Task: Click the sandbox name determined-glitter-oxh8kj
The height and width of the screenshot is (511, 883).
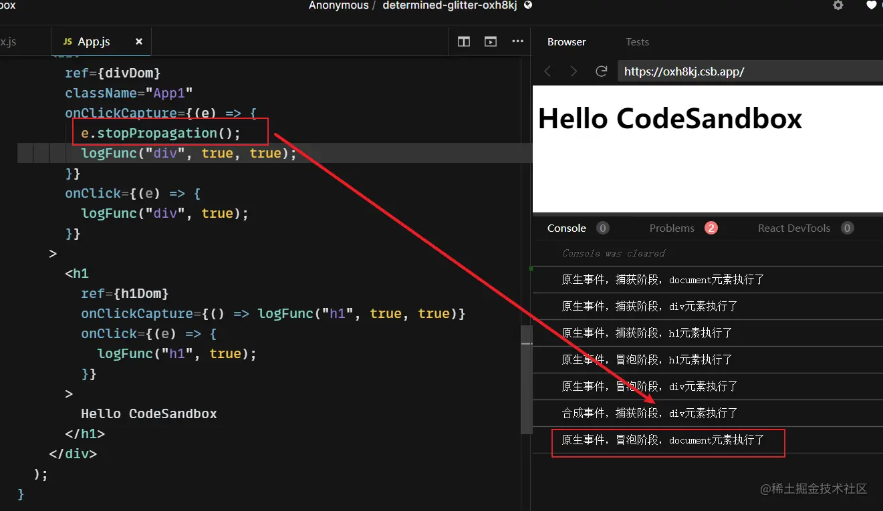Action: click(450, 5)
